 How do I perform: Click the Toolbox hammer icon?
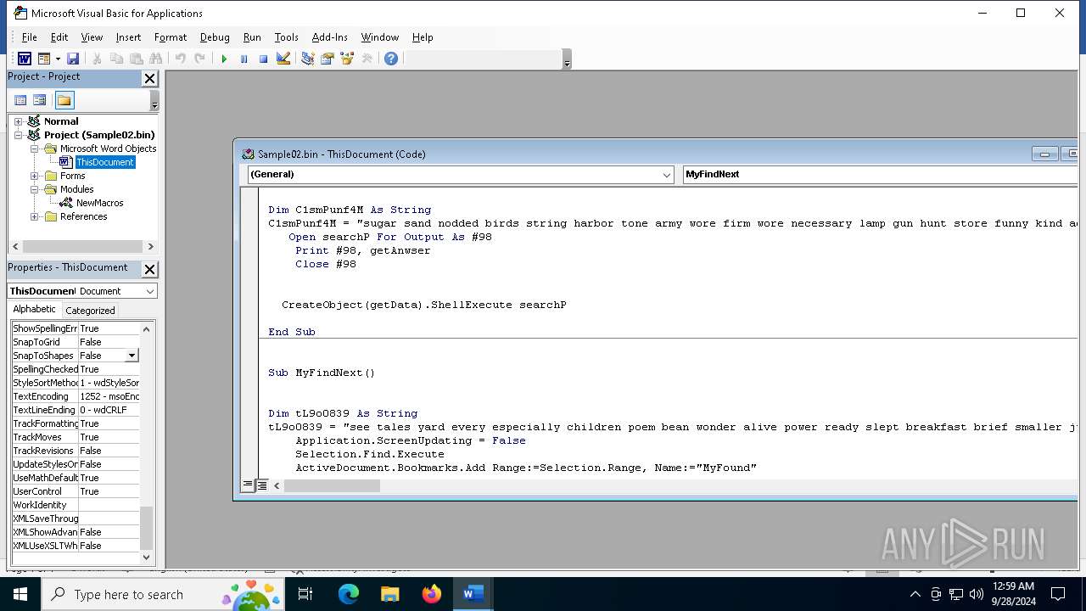(367, 59)
